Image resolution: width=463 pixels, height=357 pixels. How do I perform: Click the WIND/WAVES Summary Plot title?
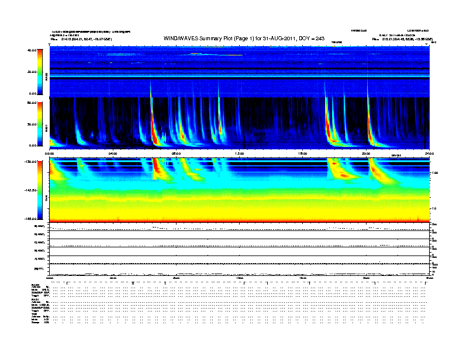(244, 38)
